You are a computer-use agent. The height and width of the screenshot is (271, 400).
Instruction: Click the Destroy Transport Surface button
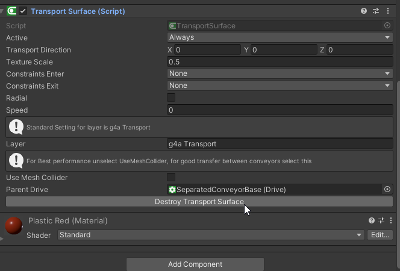point(199,202)
